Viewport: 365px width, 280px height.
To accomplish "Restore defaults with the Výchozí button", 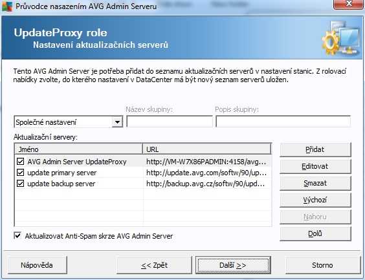I will coord(315,200).
